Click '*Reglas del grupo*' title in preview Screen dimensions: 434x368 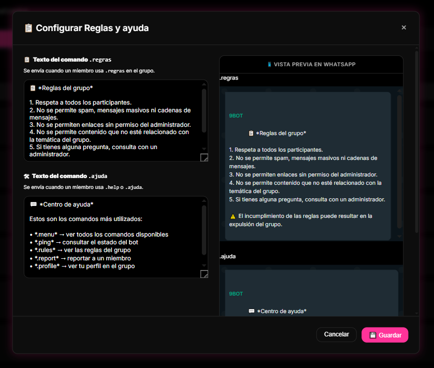[281, 133]
